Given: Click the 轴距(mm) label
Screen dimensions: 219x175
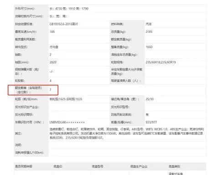Looking at the screenshot, I should 22,62.
